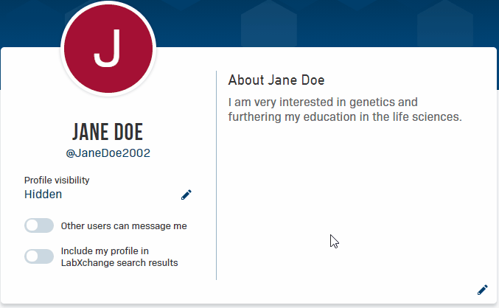The image size is (499, 308).
Task: Toggle the LabXchange search results inclusion switch
Action: point(39,256)
